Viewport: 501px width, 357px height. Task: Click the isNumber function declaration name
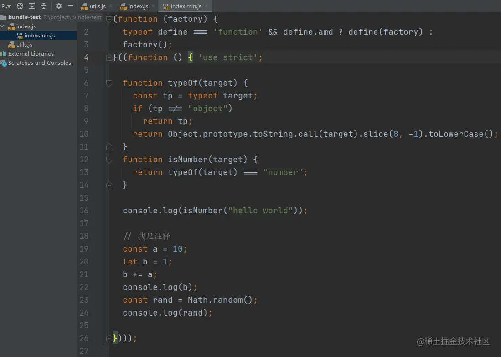(x=188, y=160)
